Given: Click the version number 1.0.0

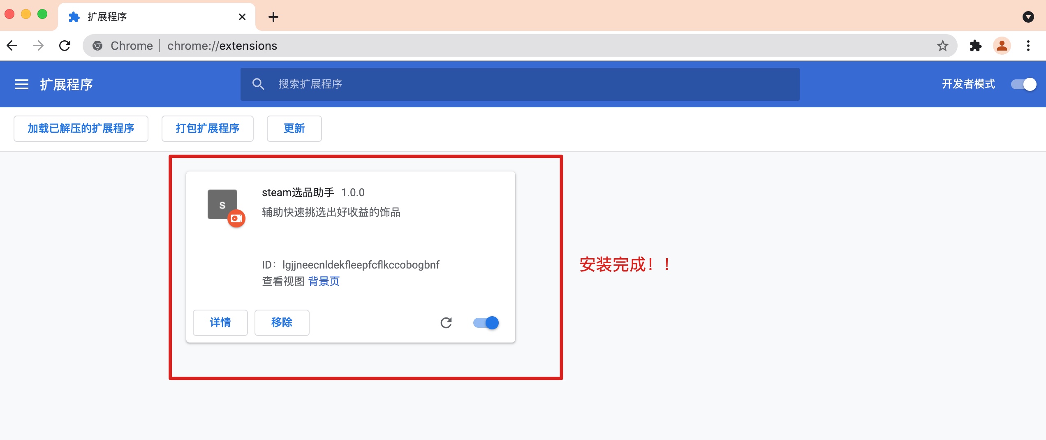Looking at the screenshot, I should (353, 192).
